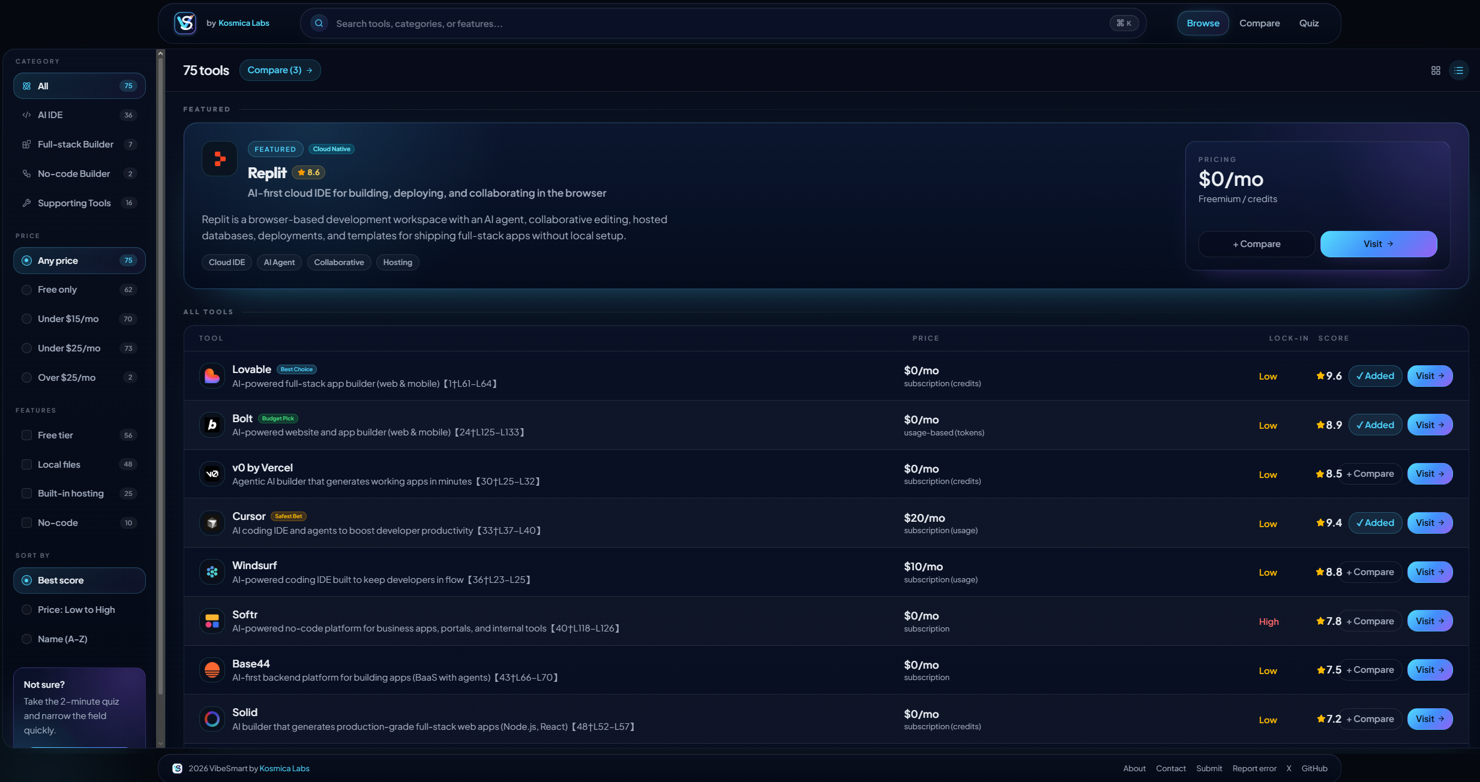This screenshot has height=782, width=1480.
Task: Open the Report error footer link
Action: pos(1254,769)
